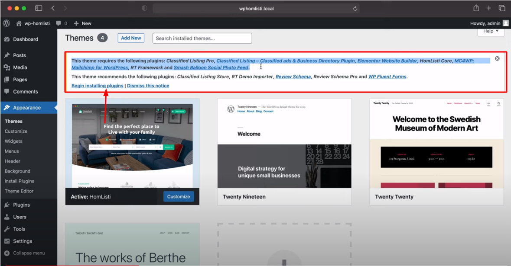Click the WordPress logo in admin bar
511x266 pixels.
tap(7, 23)
